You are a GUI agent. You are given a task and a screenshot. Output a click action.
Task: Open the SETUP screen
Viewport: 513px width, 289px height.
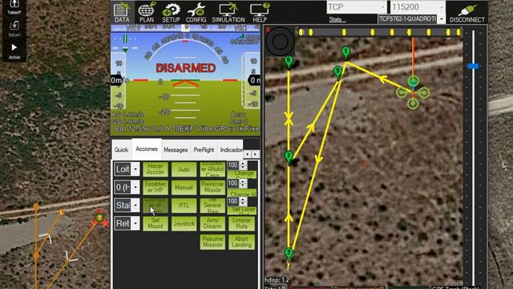(171, 12)
